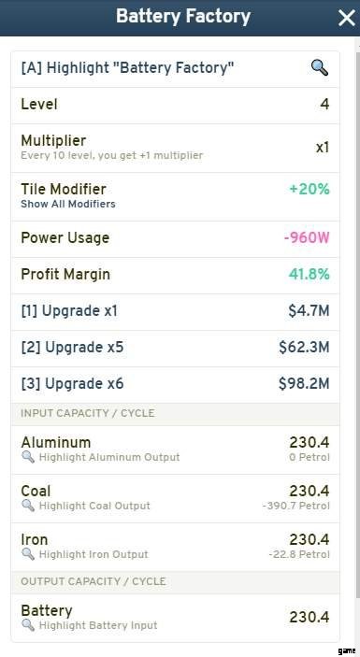Click magnifier icon next to Highlight Coal Output
The height and width of the screenshot is (657, 360).
[28, 506]
